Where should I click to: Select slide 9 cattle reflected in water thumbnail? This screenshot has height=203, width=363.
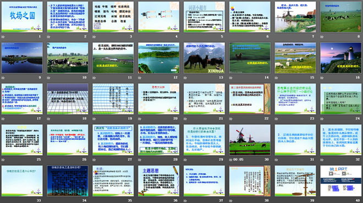click(22, 58)
